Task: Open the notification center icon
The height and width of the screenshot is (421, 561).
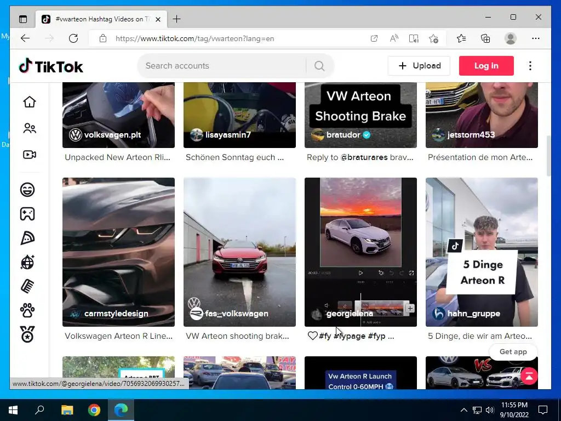Action: (x=543, y=410)
